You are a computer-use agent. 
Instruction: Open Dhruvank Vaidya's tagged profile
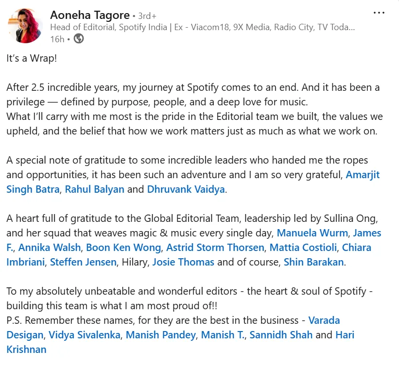coord(186,189)
